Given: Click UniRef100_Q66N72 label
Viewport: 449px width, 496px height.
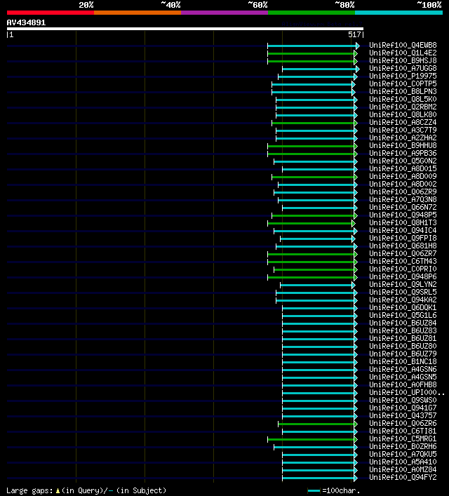Looking at the screenshot, I should pyautogui.click(x=403, y=207).
